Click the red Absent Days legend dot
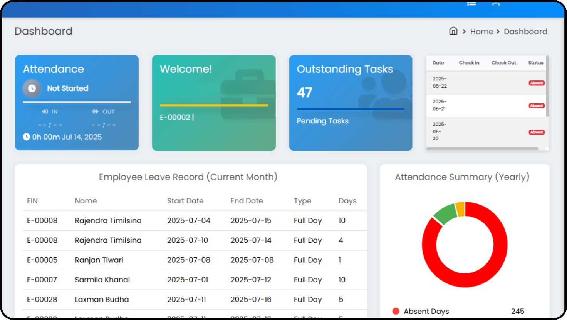Image resolution: width=567 pixels, height=320 pixels. pyautogui.click(x=396, y=311)
